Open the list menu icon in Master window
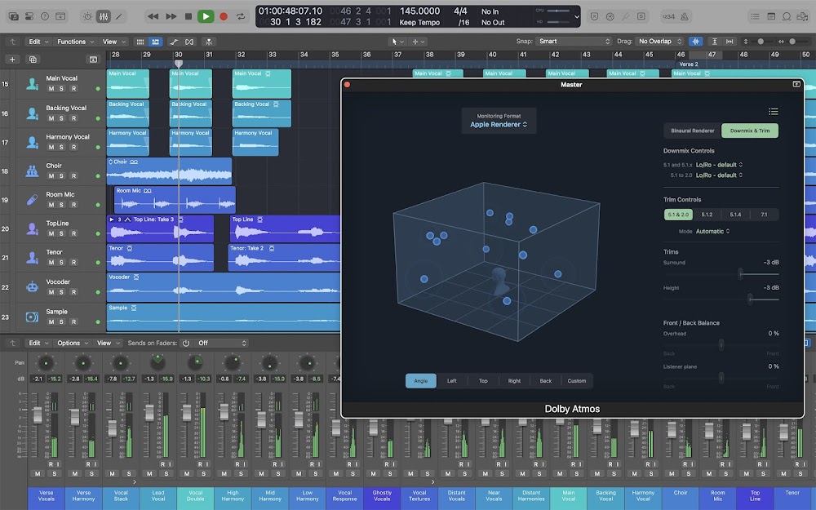Viewport: 816px width, 510px height. point(774,111)
